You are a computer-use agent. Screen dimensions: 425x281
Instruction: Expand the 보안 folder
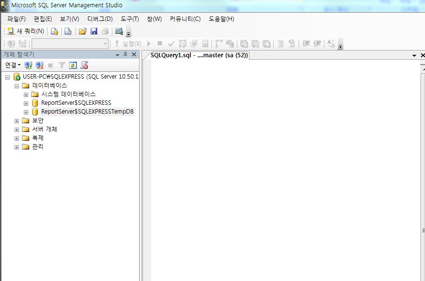coord(17,121)
